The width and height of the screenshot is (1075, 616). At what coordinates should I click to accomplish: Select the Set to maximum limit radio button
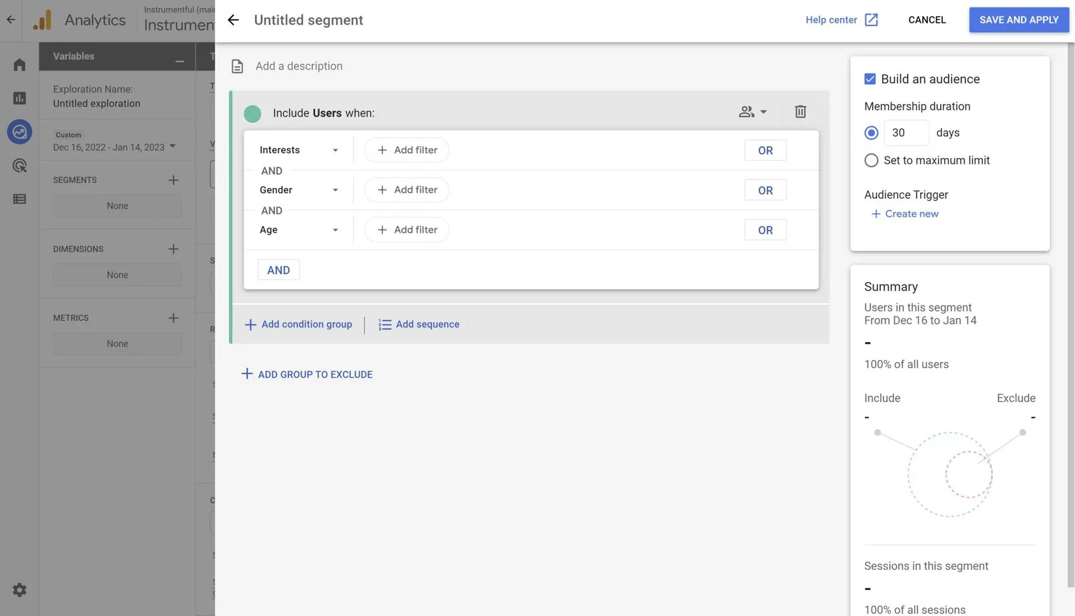pos(871,160)
